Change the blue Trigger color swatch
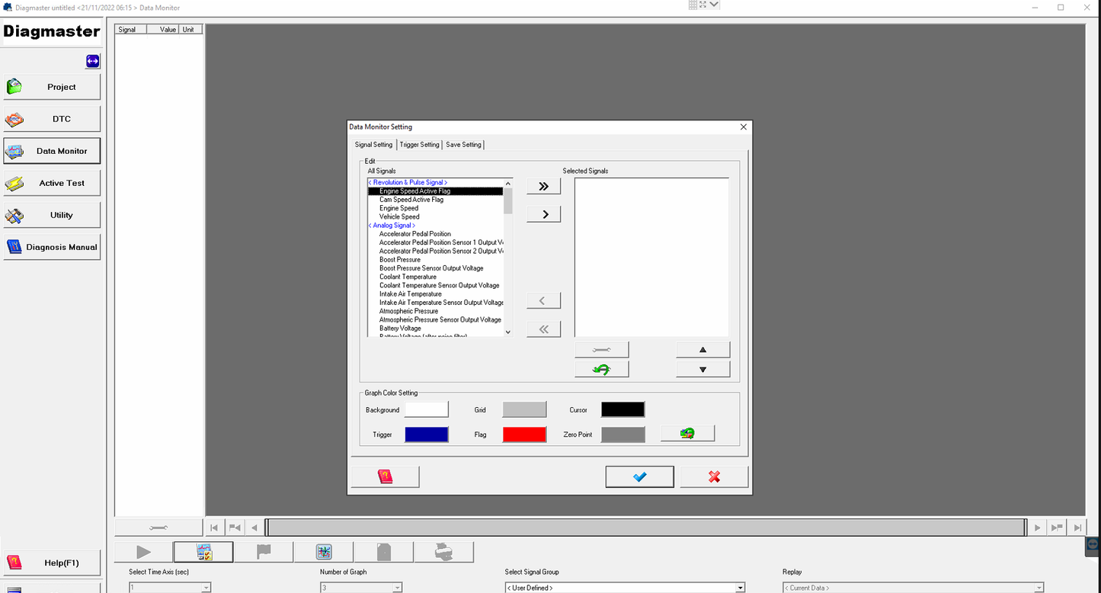This screenshot has width=1101, height=593. point(427,434)
